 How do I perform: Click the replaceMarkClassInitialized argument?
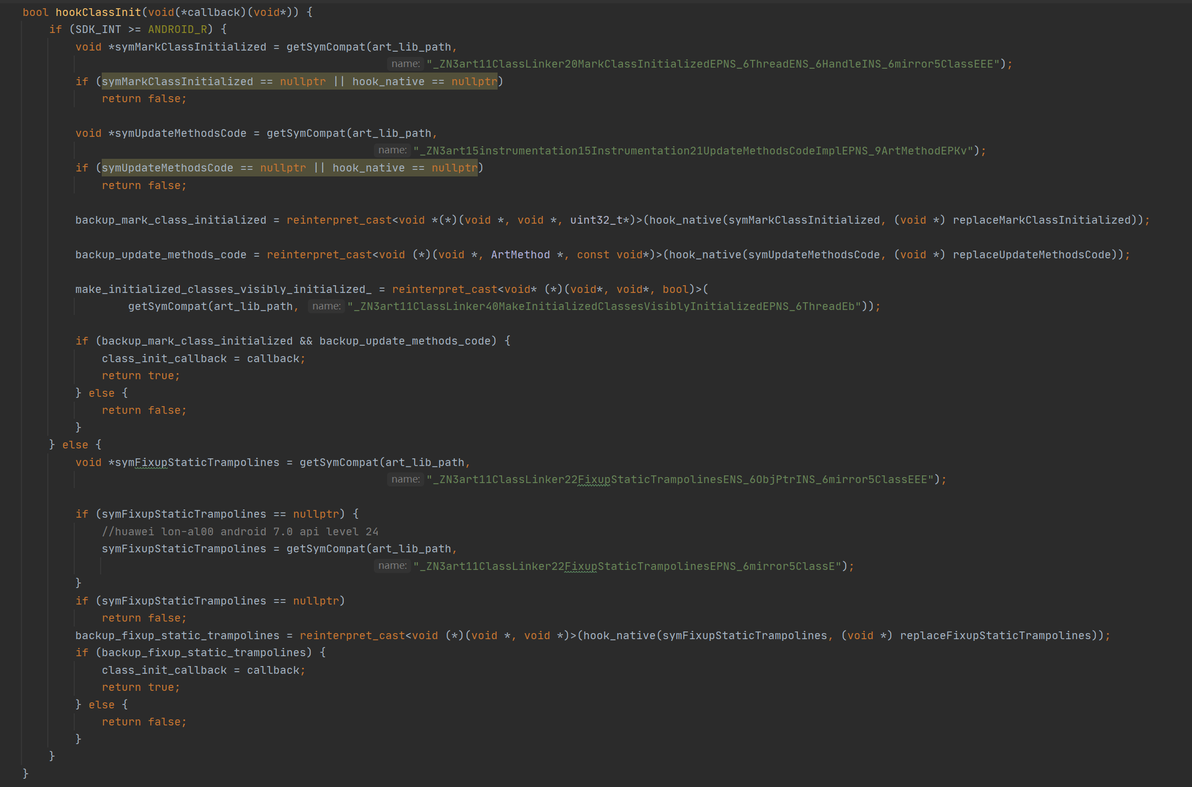(1042, 220)
